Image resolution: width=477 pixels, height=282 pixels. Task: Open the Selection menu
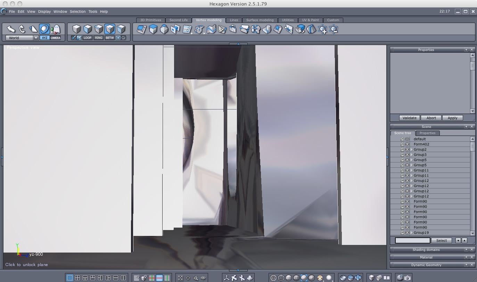[x=77, y=11]
